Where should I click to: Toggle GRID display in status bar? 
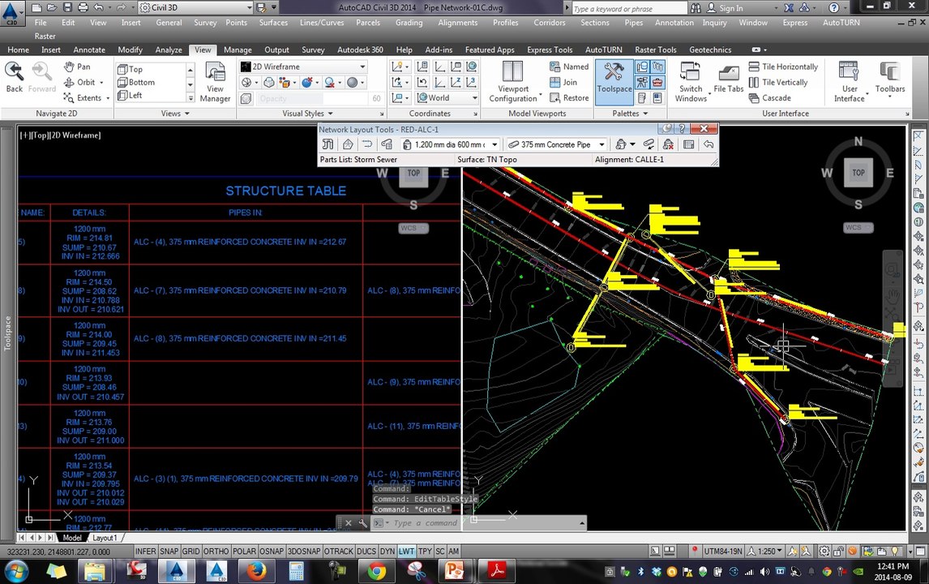pos(191,551)
